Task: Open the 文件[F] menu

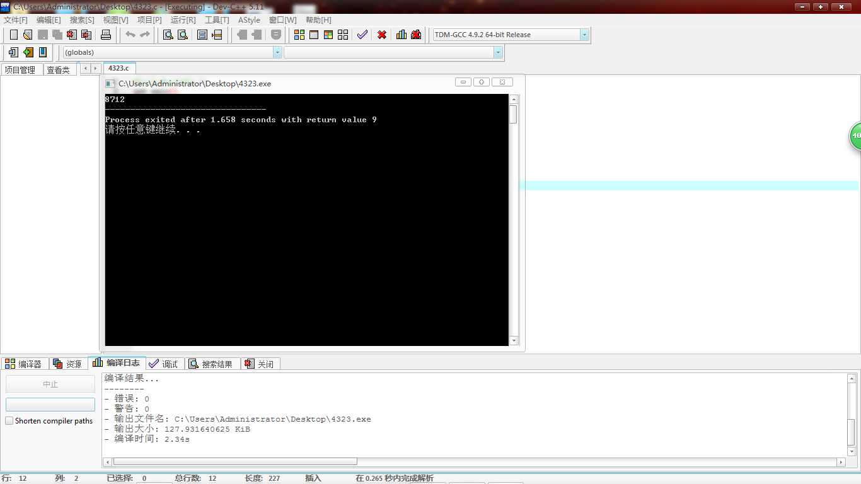Action: (x=16, y=20)
